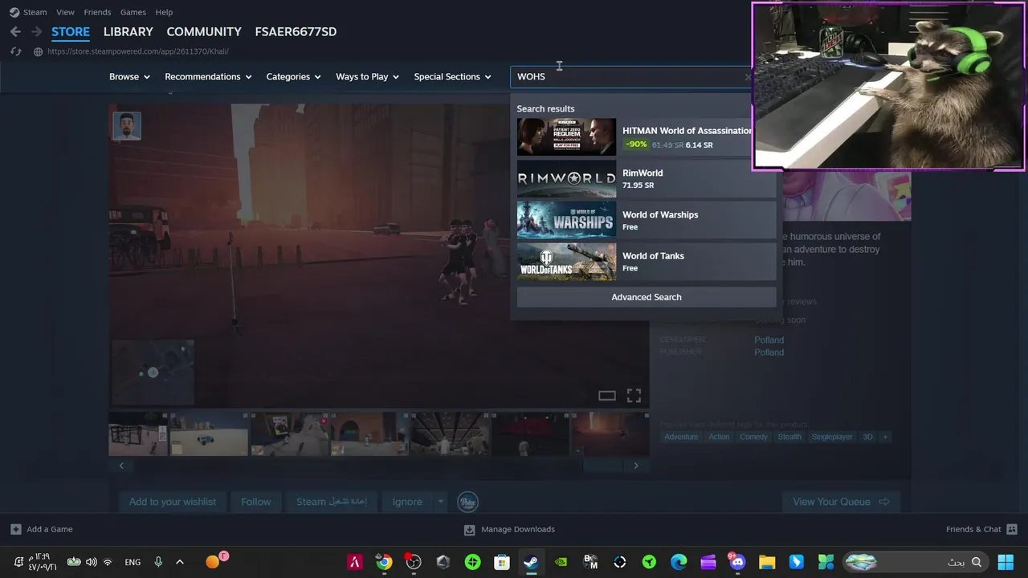Open the Comedy tag

[753, 437]
